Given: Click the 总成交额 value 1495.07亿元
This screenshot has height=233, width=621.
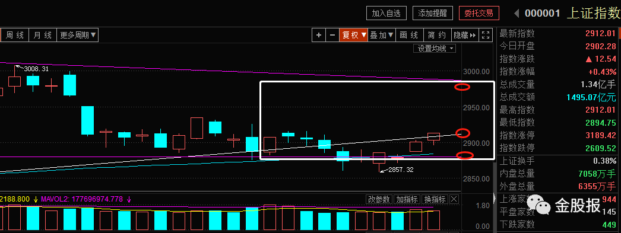Looking at the screenshot, I should tap(592, 97).
